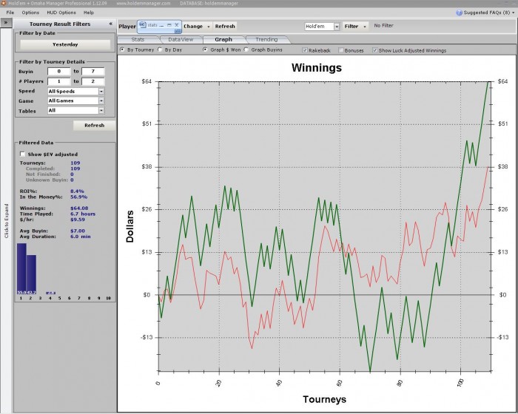This screenshot has width=518, height=414.
Task: Click the resize grip of the stats mini window
Action: (x=178, y=31)
